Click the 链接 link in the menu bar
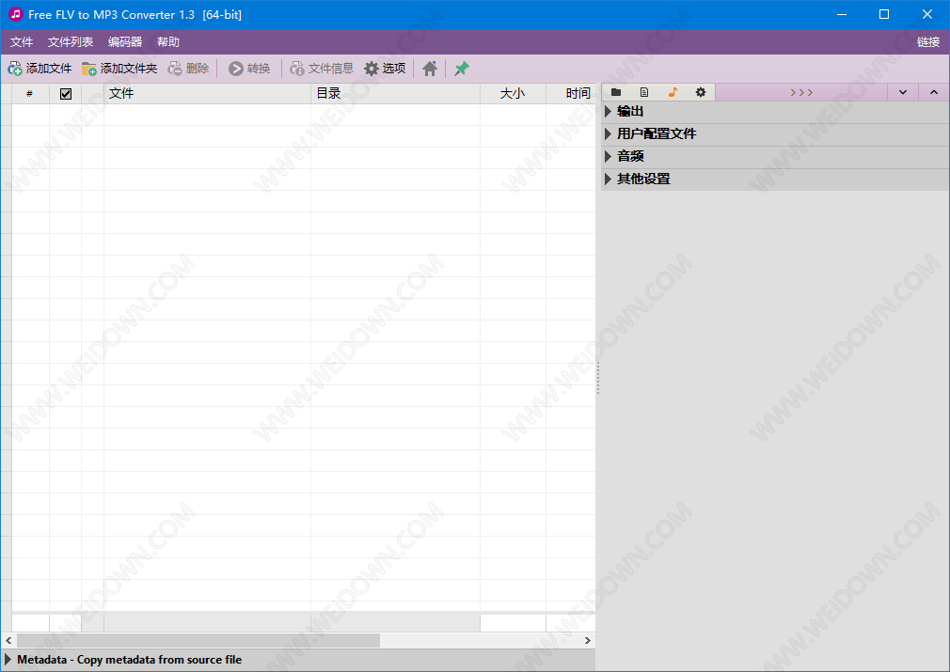950x672 pixels. tap(927, 42)
